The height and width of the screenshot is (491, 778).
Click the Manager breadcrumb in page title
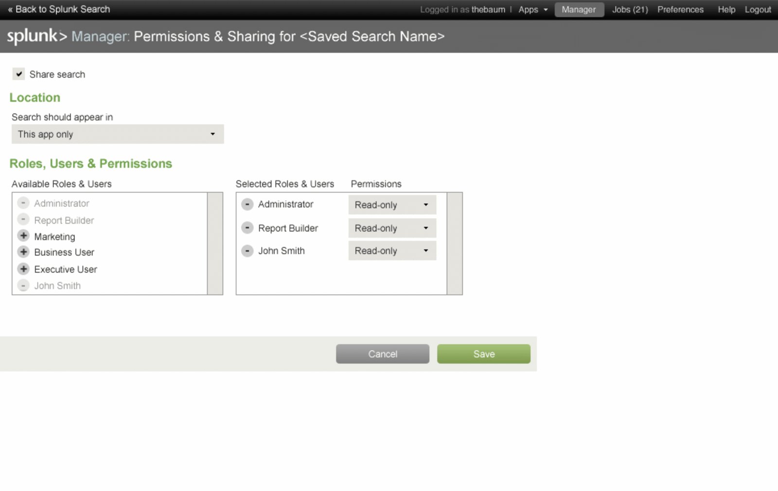(x=100, y=36)
